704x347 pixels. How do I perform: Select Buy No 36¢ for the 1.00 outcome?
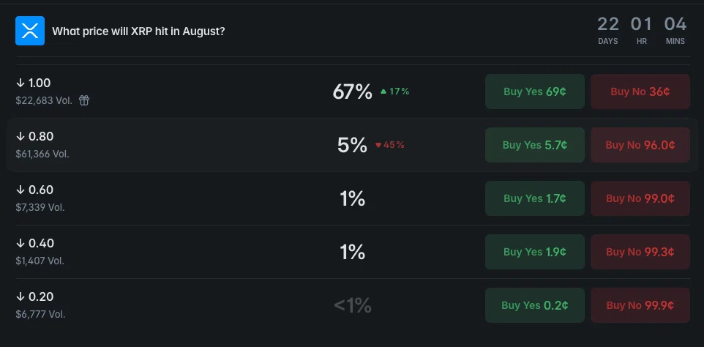640,92
